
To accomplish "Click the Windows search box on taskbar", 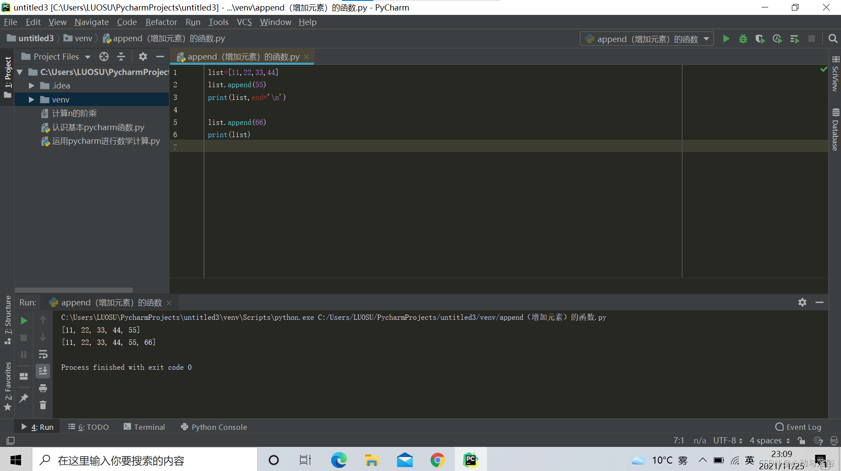I will (145, 460).
